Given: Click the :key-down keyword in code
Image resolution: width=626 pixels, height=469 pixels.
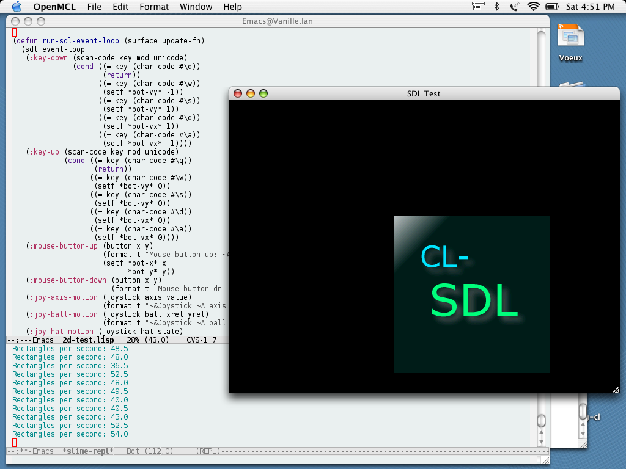Looking at the screenshot, I should pos(49,58).
